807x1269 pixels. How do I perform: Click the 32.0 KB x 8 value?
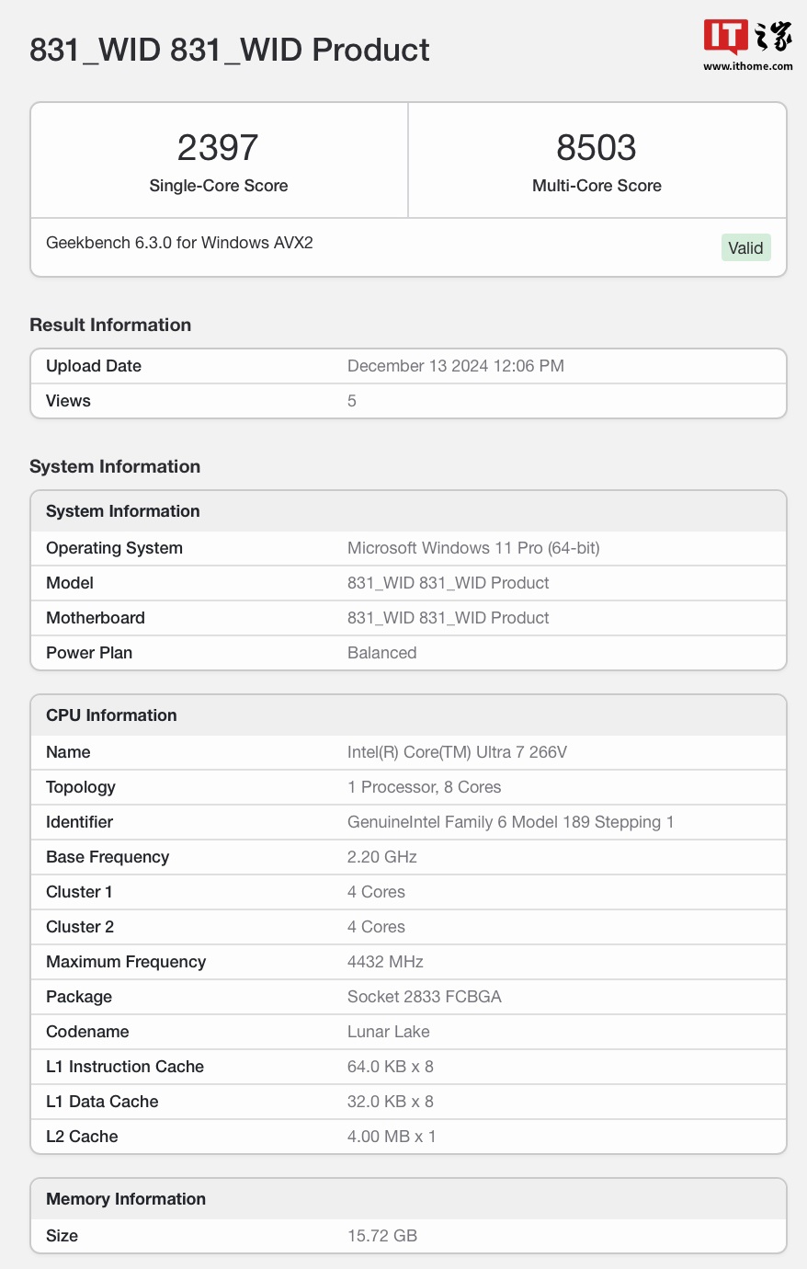[391, 1102]
